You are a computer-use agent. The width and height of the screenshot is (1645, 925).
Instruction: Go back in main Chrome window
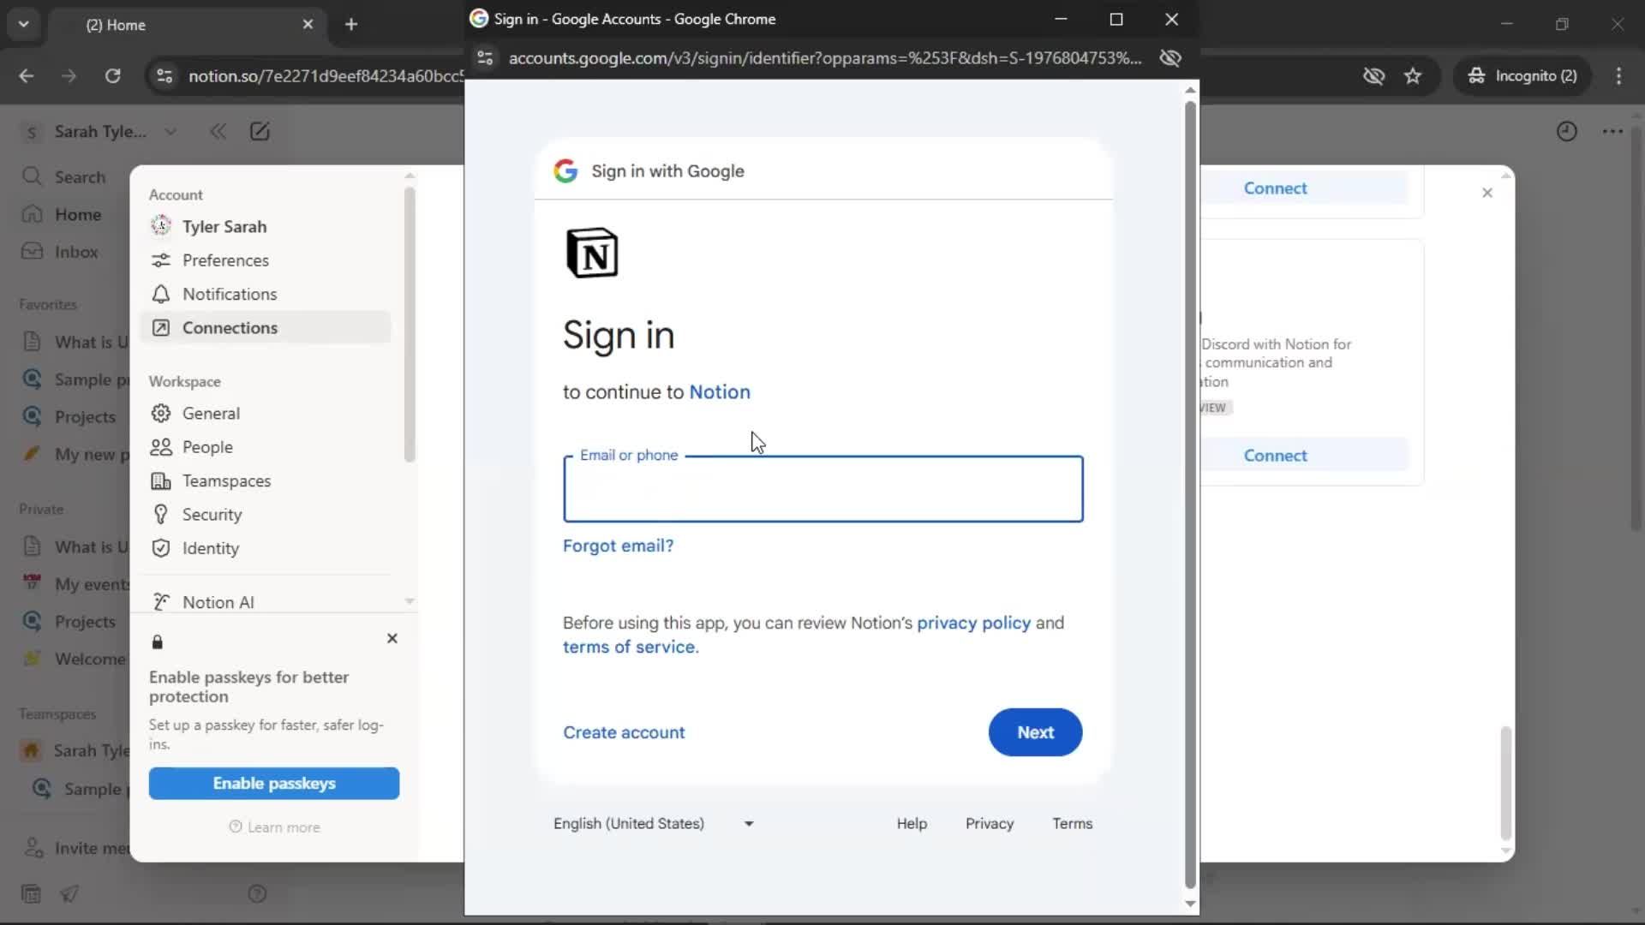point(27,75)
